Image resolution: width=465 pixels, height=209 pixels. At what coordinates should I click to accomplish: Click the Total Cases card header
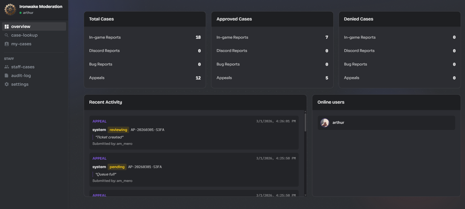click(145, 19)
